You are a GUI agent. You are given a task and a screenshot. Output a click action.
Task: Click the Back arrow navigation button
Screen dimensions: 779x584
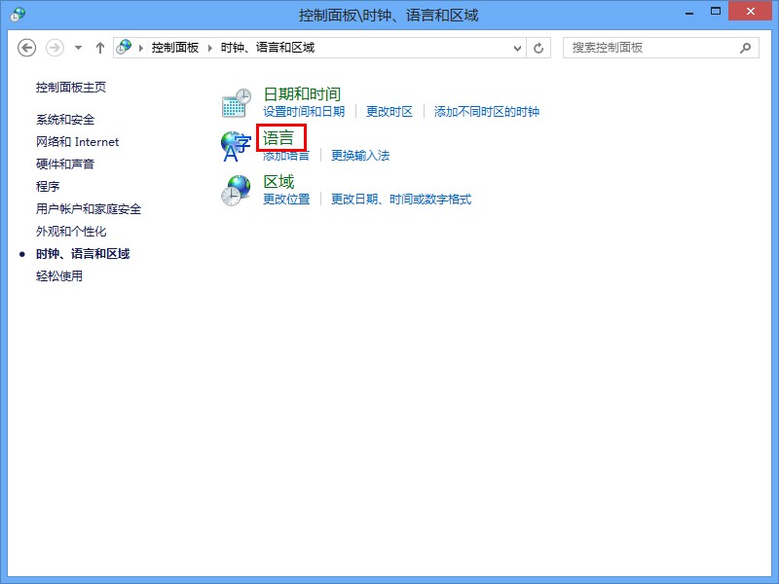pyautogui.click(x=27, y=48)
